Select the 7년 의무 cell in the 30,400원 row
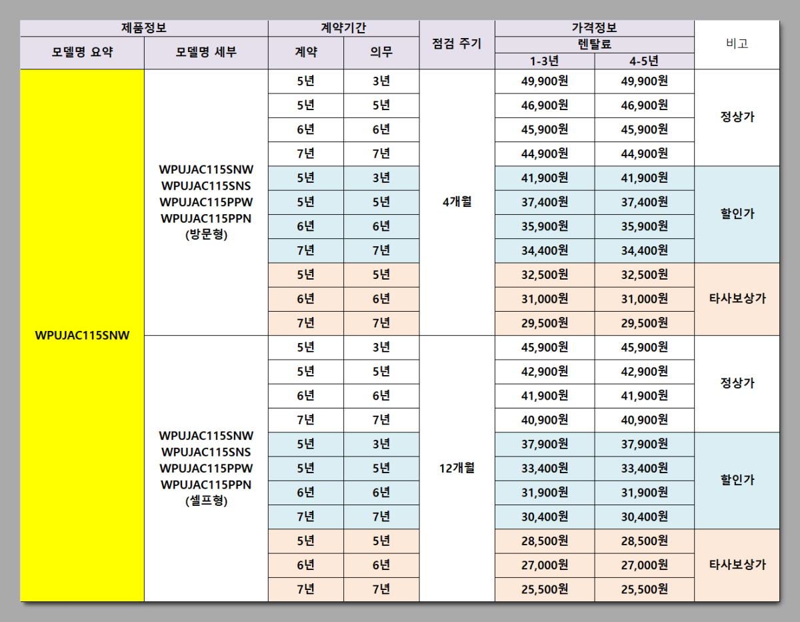 click(x=381, y=517)
